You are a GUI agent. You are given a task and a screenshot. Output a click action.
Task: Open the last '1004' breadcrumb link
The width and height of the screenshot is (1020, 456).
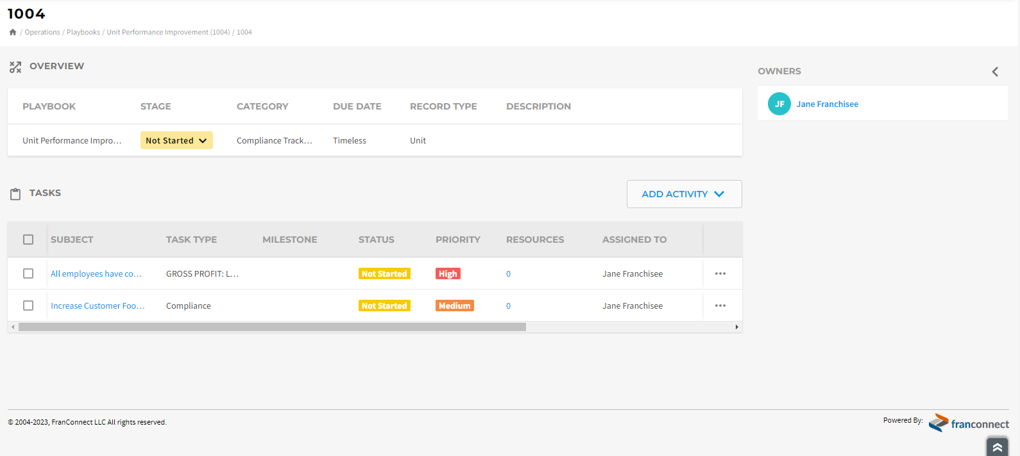click(x=244, y=32)
